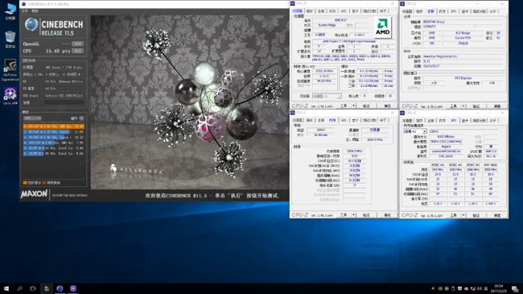The image size is (523, 294).
Task: Open memory slot #2 dropdown in CPU-Z SPD window
Action: click(415, 131)
